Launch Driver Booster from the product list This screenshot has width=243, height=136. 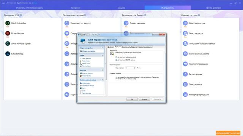(x=15, y=33)
